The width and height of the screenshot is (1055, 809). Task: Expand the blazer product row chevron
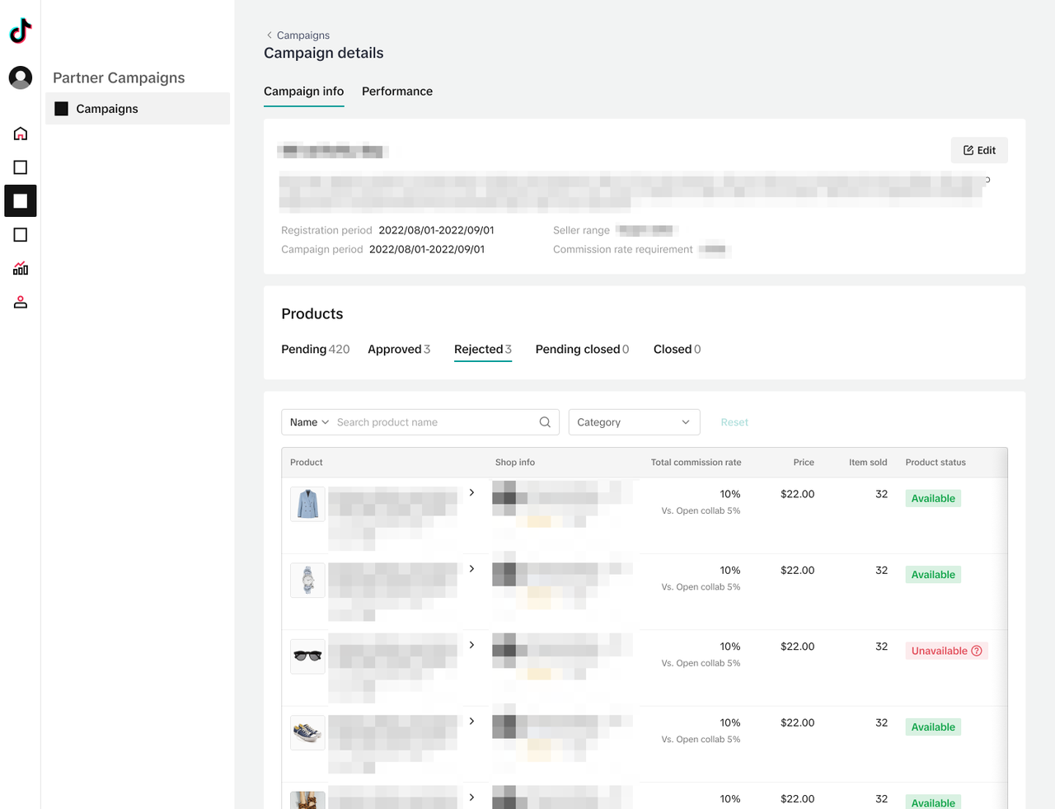[x=471, y=493]
